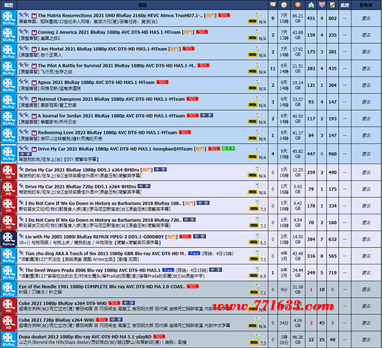
Task: Click size 46.36 GB for Dupa dealuri
Action: click(x=297, y=340)
